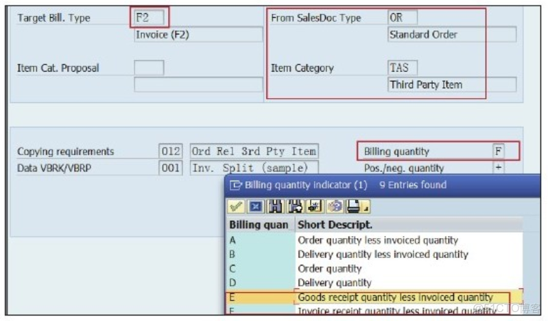Viewport: 548px width, 321px height.
Task: Click the Data VBRK/VBRP label
Action: point(54,168)
